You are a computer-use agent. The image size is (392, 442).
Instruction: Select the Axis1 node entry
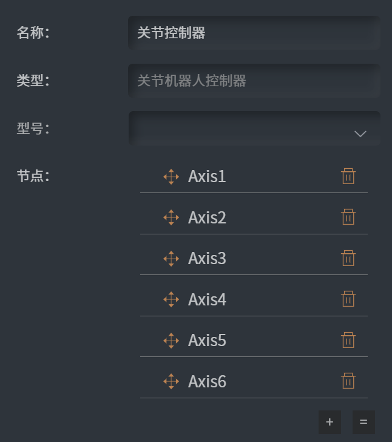point(207,177)
